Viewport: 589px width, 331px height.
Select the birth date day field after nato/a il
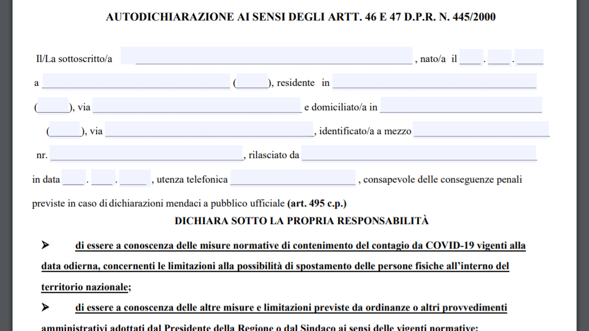[471, 57]
